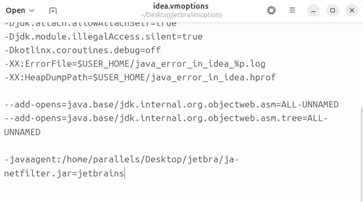Open the view options gear icon

pyautogui.click(x=271, y=10)
